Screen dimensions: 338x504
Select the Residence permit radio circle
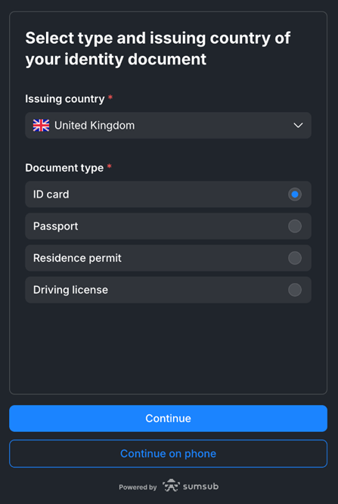tap(295, 258)
